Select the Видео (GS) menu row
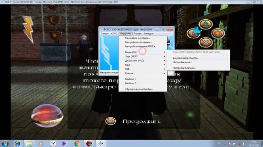The width and height of the screenshot is (263, 147). (143, 52)
